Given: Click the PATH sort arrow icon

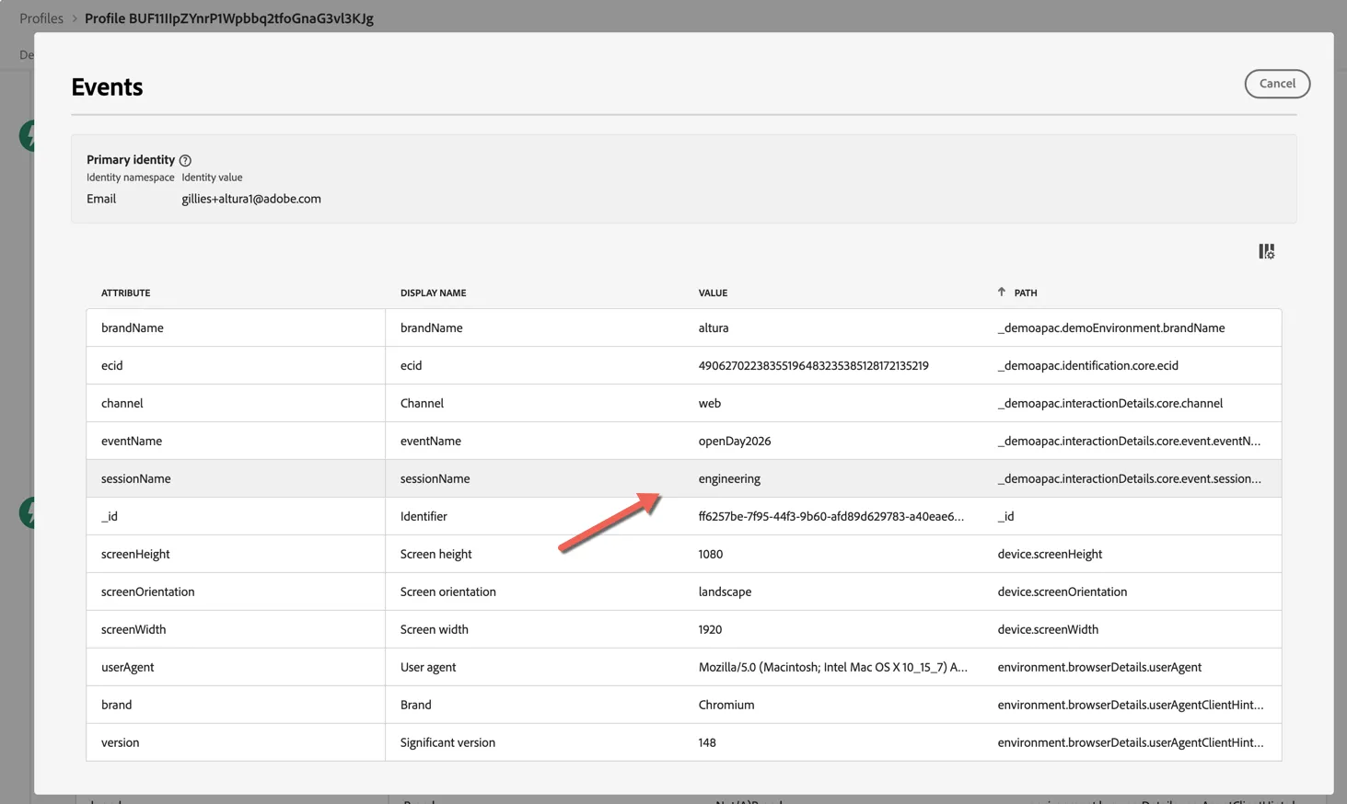Looking at the screenshot, I should 1002,292.
